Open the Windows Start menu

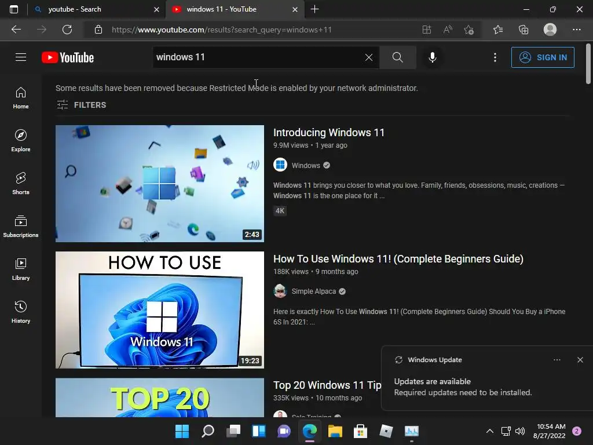point(182,431)
